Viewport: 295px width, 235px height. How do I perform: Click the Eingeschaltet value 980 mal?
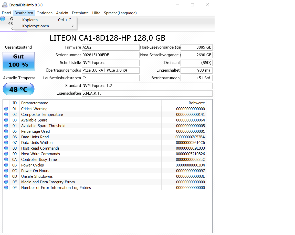click(196, 70)
